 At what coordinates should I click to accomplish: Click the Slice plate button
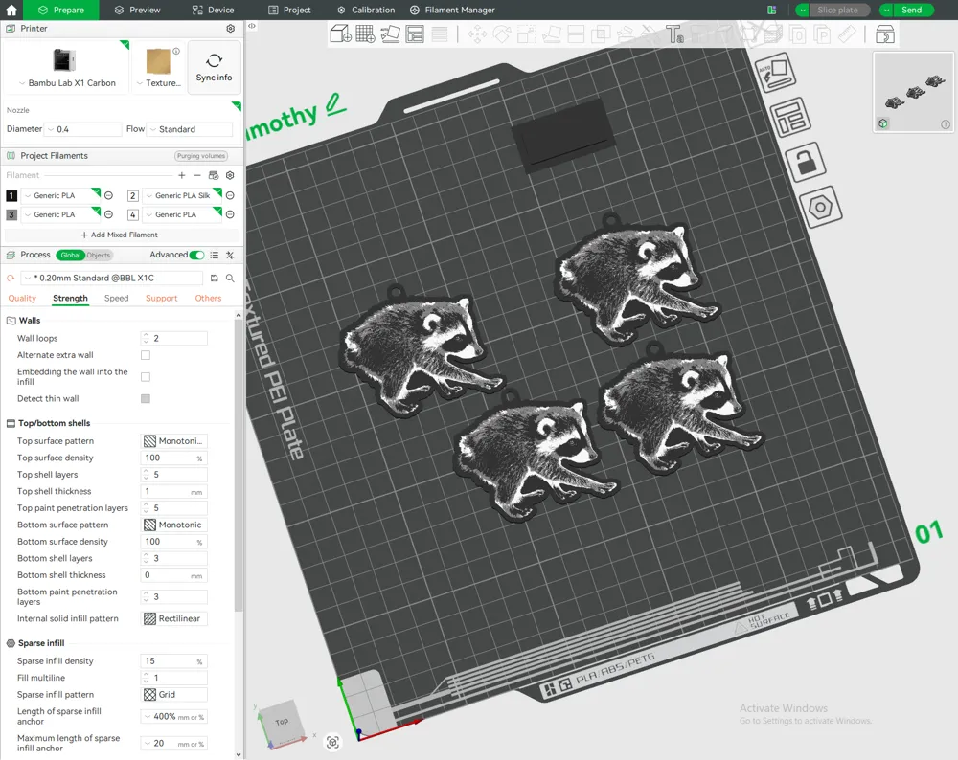pos(837,10)
